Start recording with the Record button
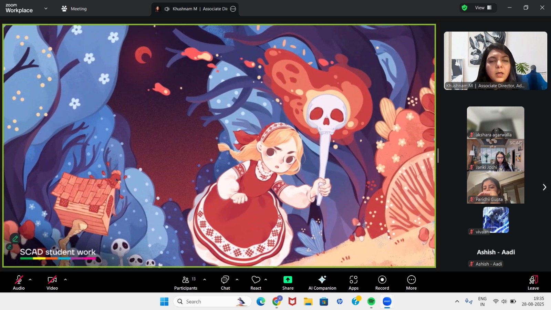551x310 pixels. (x=382, y=282)
